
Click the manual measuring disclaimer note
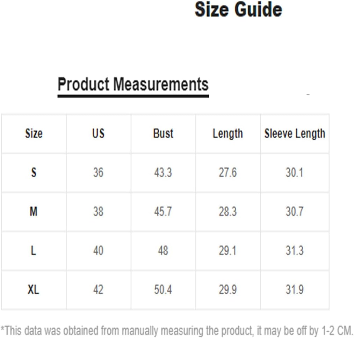coord(177,331)
